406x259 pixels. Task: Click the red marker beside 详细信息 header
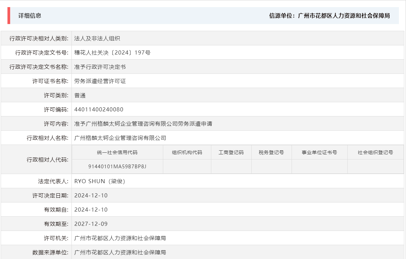[x=9, y=16]
